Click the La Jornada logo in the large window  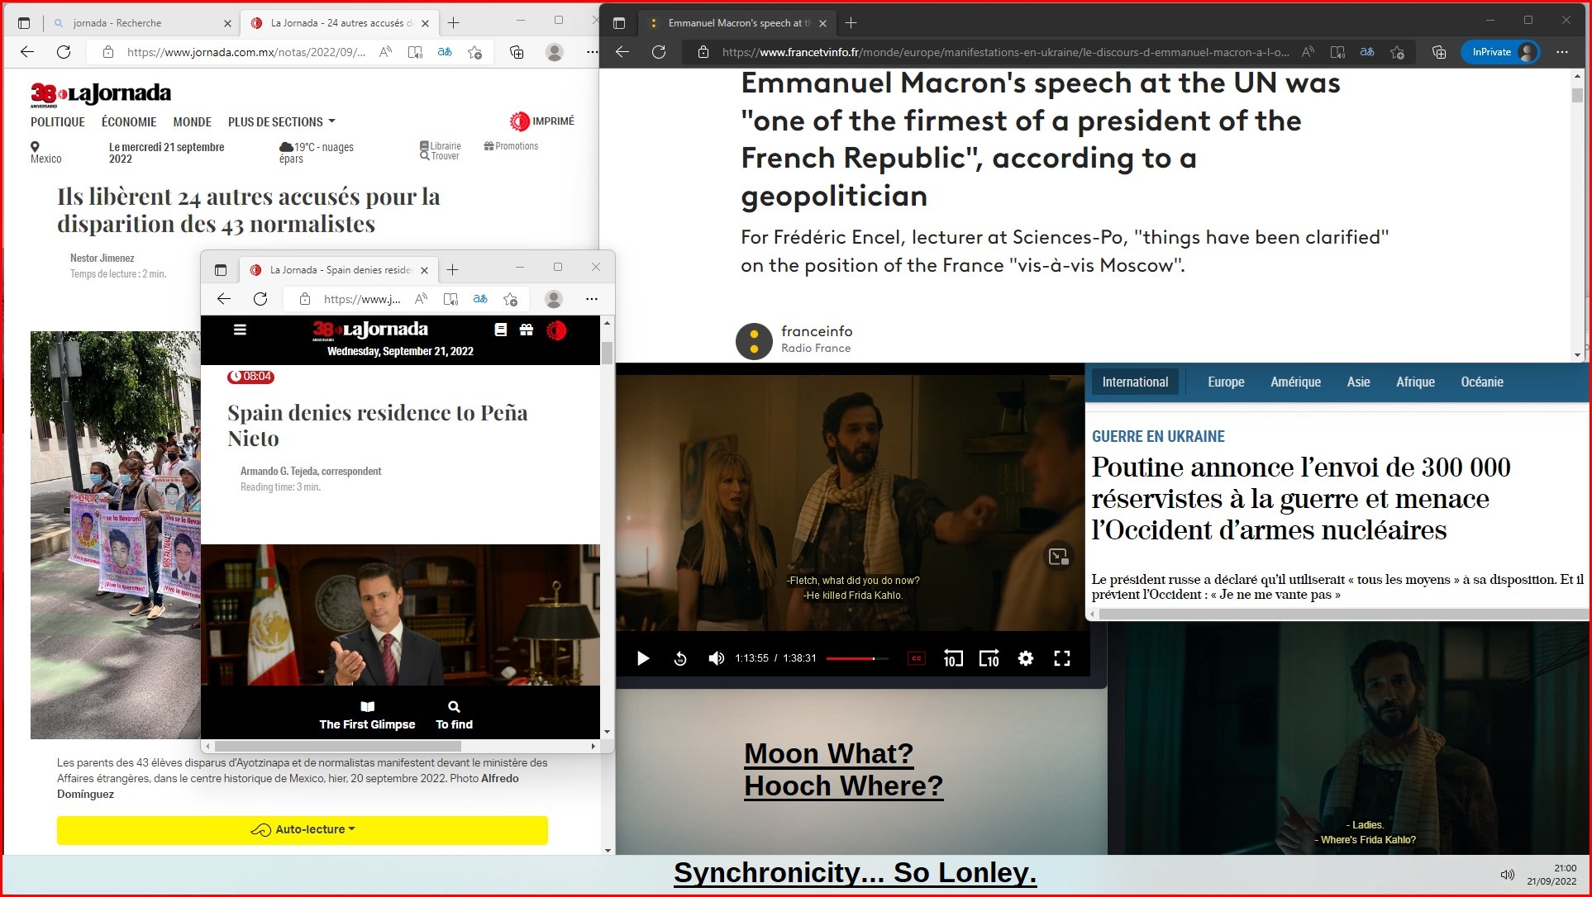click(x=101, y=94)
